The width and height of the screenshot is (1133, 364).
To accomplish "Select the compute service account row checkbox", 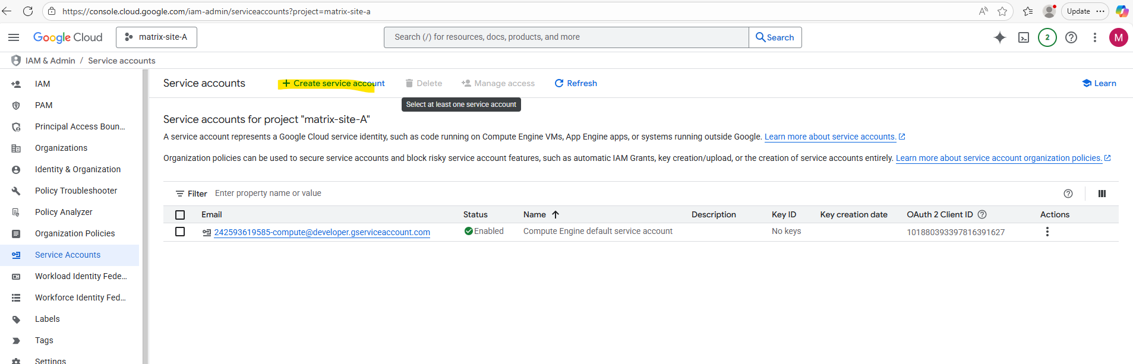I will (180, 232).
